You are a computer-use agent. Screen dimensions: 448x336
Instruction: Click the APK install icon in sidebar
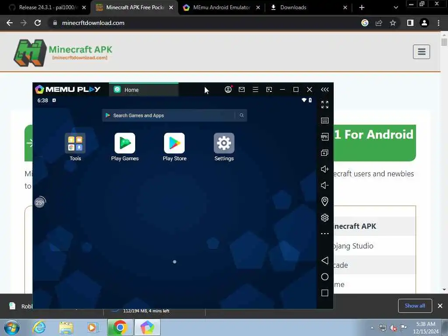[x=325, y=136]
